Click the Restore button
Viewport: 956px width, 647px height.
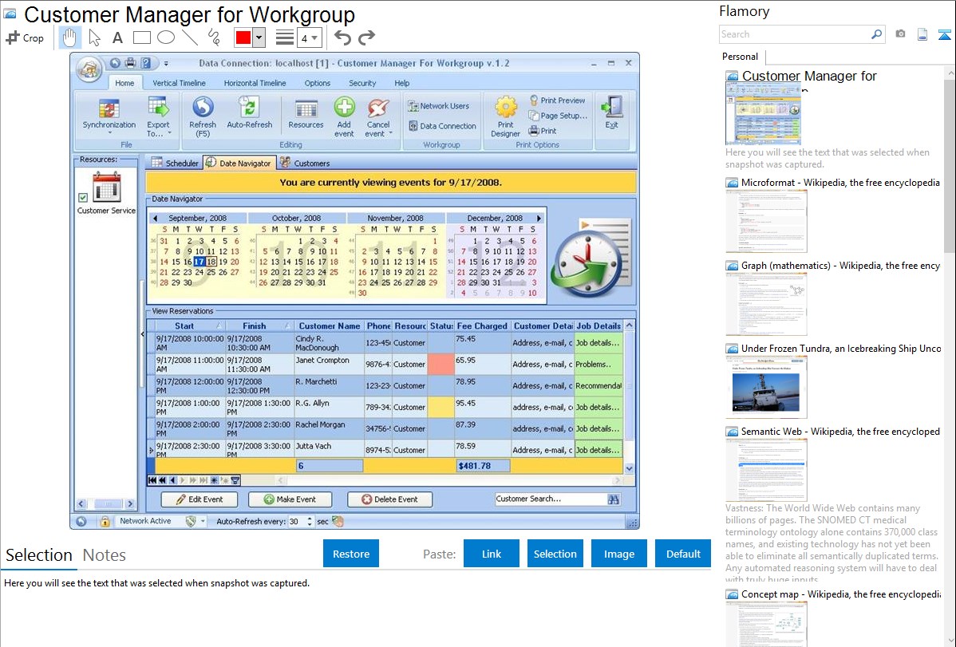click(351, 554)
